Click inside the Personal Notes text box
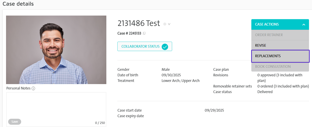The width and height of the screenshot is (312, 127). coord(56,105)
